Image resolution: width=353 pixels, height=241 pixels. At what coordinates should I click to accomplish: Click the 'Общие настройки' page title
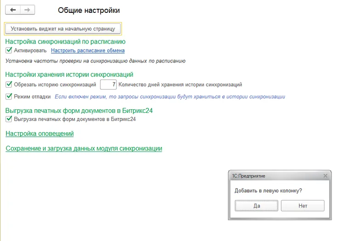[89, 11]
